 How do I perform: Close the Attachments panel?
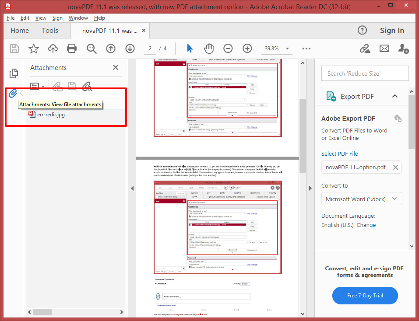click(x=116, y=67)
